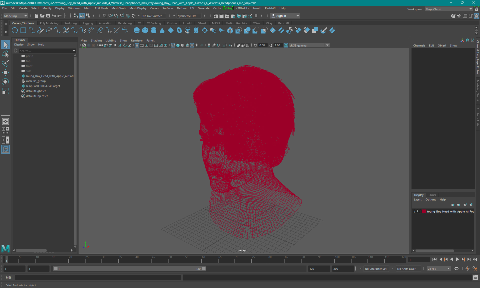This screenshot has width=480, height=288.
Task: Switch to the single perspective view layout
Action: coord(5,121)
